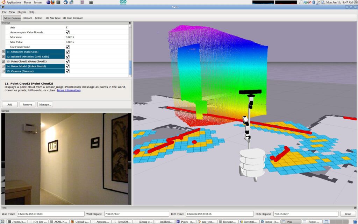Open the View menu
The height and width of the screenshot is (224, 358).
[12, 12]
